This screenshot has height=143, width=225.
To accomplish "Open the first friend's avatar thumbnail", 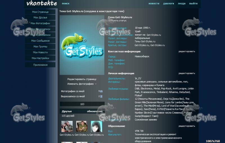I will [x=67, y=126].
